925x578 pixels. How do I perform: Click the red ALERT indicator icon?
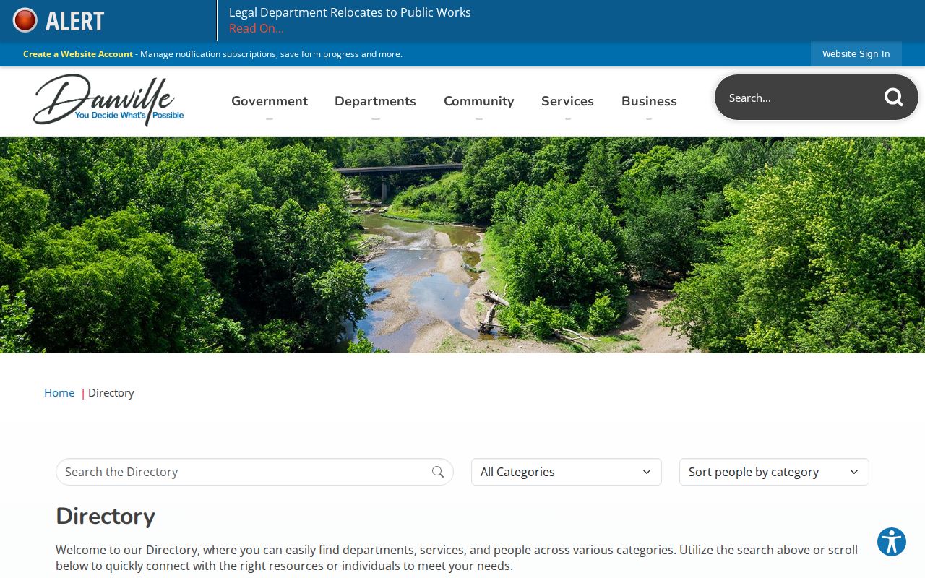(x=25, y=20)
